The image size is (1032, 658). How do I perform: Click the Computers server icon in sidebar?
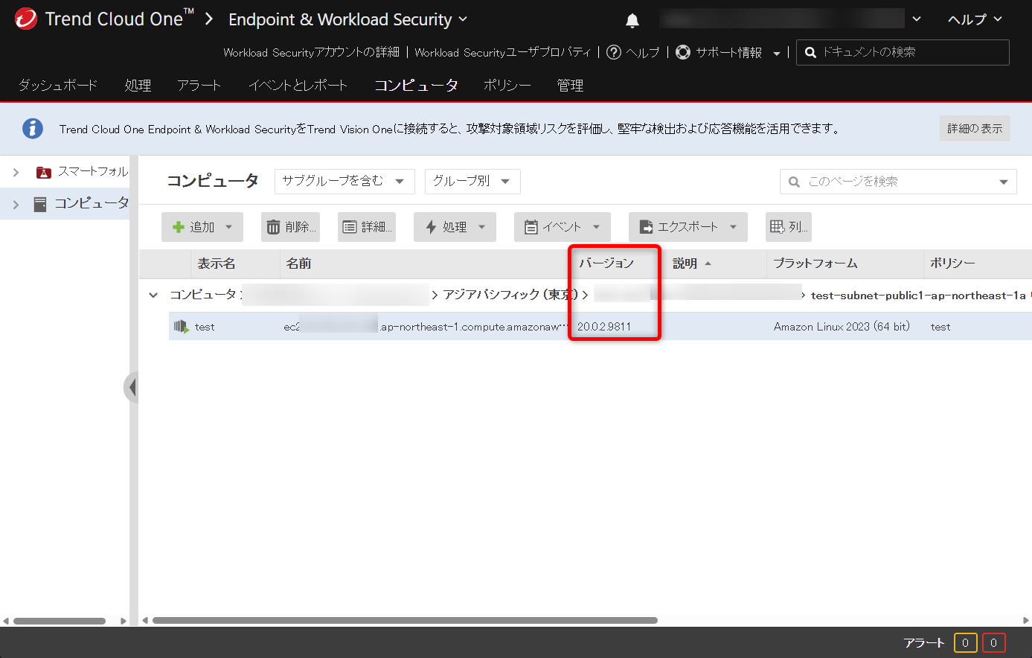tap(40, 204)
